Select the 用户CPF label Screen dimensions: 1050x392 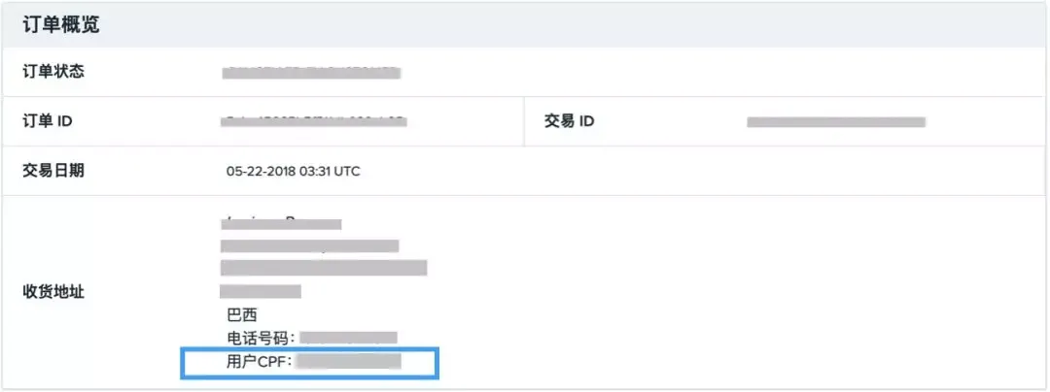[259, 362]
